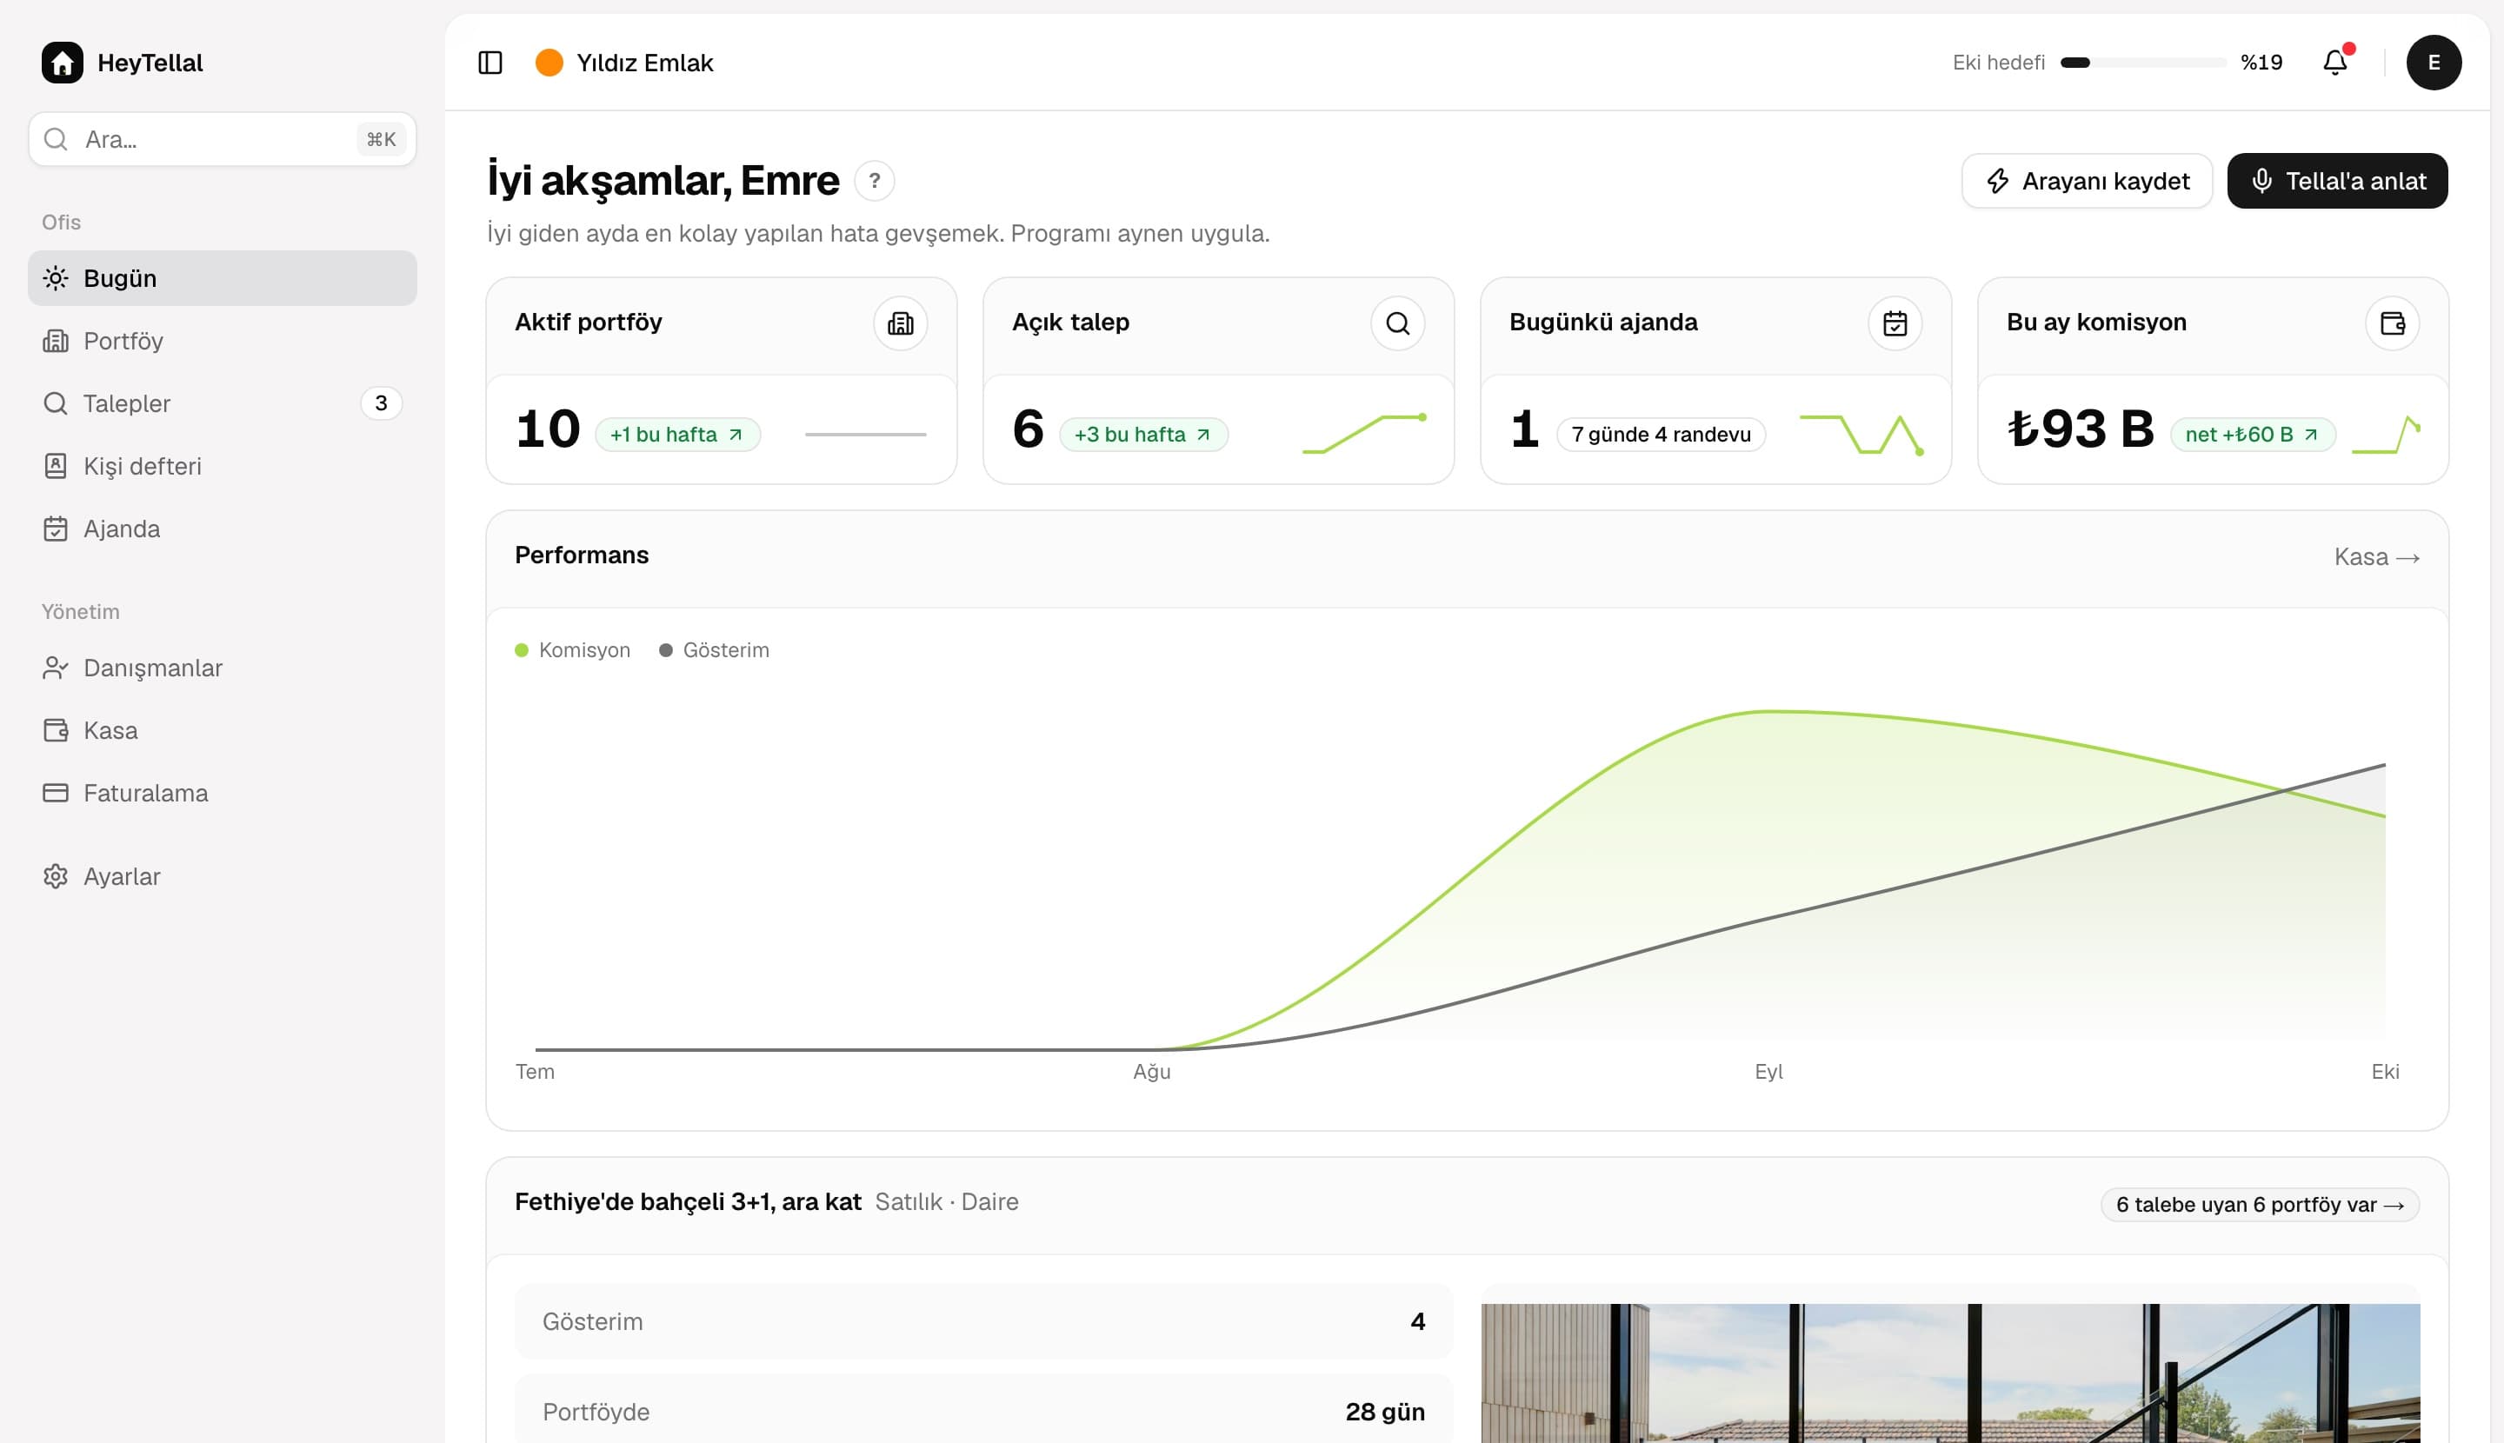Open Portföy in the sidebar
This screenshot has width=2504, height=1443.
[222, 341]
